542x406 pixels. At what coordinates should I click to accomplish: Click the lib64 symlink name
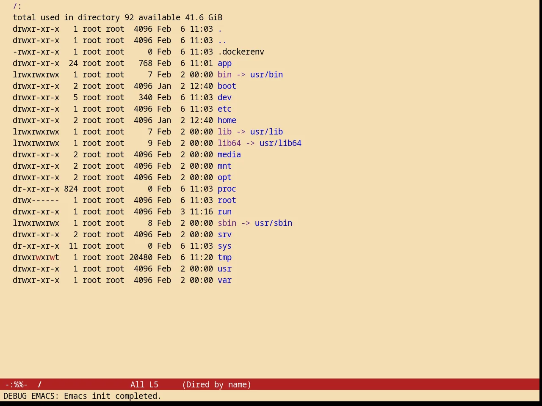(x=229, y=143)
